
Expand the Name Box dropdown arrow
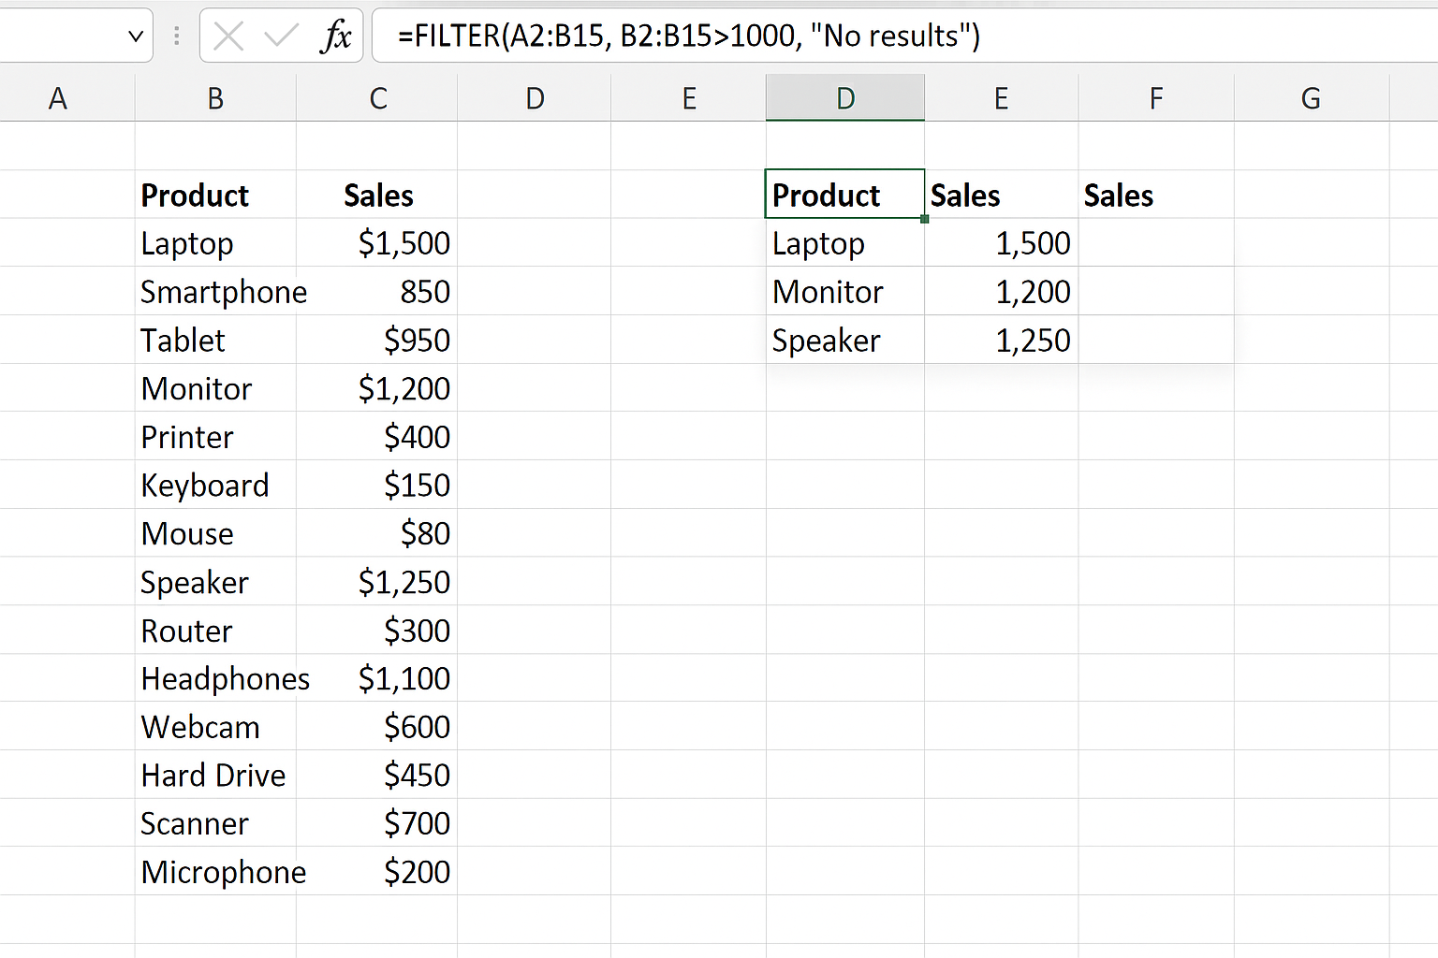tap(136, 36)
